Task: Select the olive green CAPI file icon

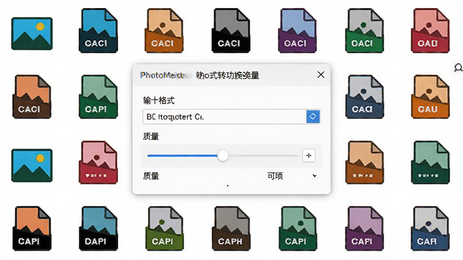Action: 164,228
